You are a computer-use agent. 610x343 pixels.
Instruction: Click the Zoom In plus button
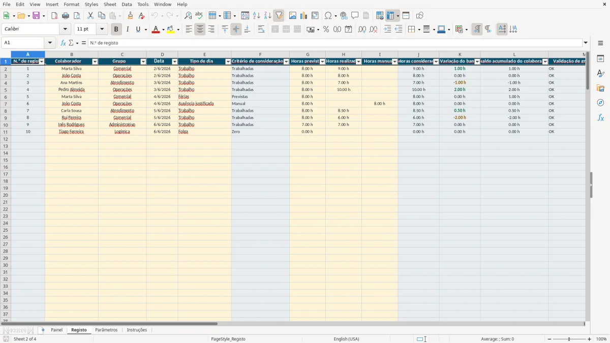point(590,339)
